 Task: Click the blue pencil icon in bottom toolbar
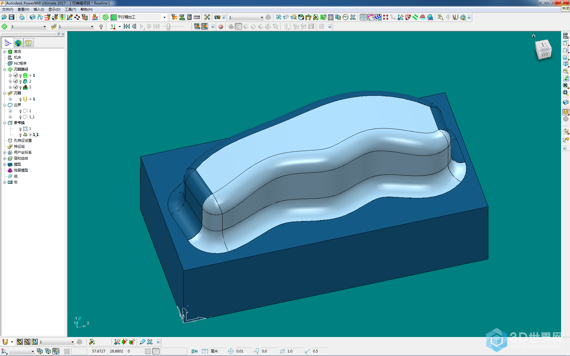pos(142,342)
